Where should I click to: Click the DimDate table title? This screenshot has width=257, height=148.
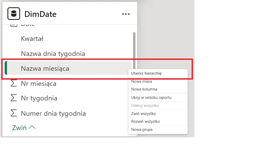(40, 14)
